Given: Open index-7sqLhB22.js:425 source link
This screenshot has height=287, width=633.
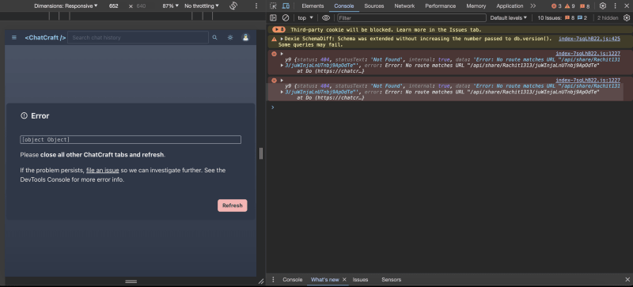Looking at the screenshot, I should [x=589, y=39].
